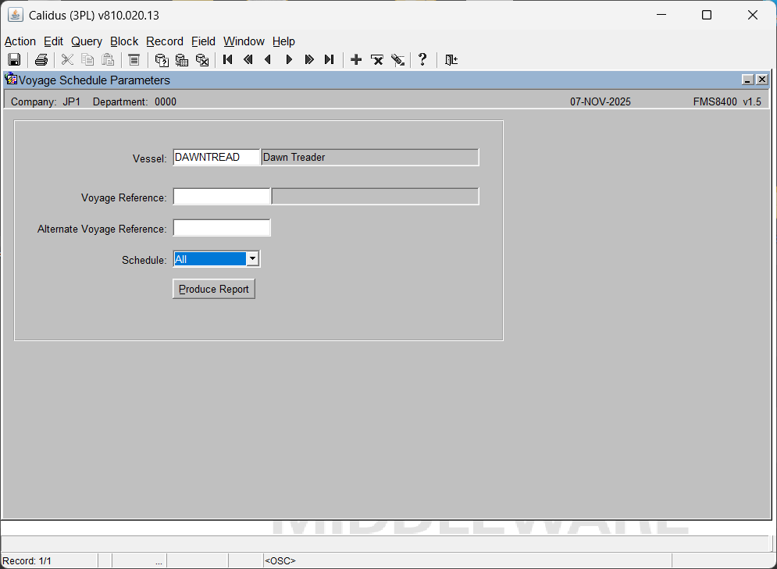The height and width of the screenshot is (569, 777).
Task: Close the Voyage Schedule Parameters inner window
Action: click(761, 80)
